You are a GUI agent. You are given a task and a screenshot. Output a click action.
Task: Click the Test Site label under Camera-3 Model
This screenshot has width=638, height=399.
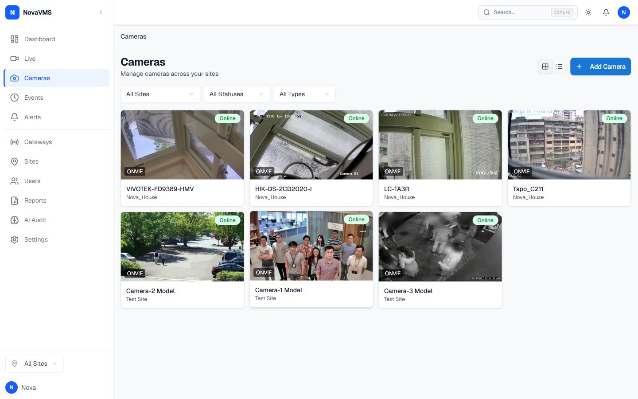click(394, 299)
